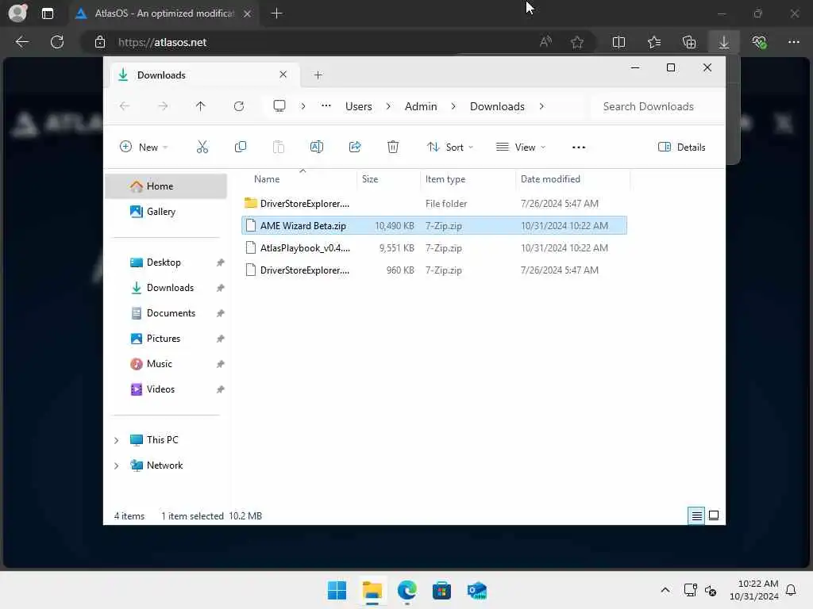Show hidden breadcrumb folders ellipsis
This screenshot has height=609, width=813.
326,105
